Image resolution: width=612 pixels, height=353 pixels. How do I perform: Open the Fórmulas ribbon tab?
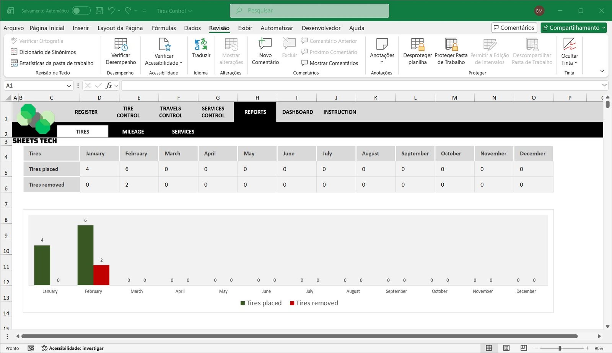164,28
